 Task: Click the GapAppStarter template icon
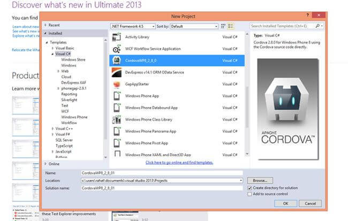[117, 85]
